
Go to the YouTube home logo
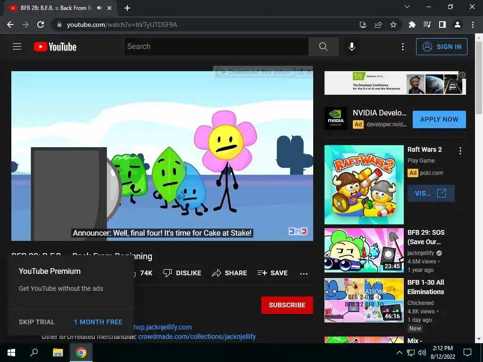(55, 47)
